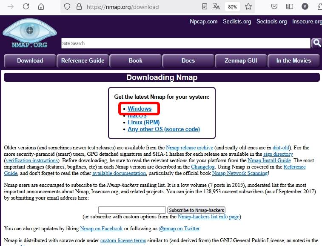Open the dist-old link
Screen dimensions: 322x246
click(x=281, y=148)
